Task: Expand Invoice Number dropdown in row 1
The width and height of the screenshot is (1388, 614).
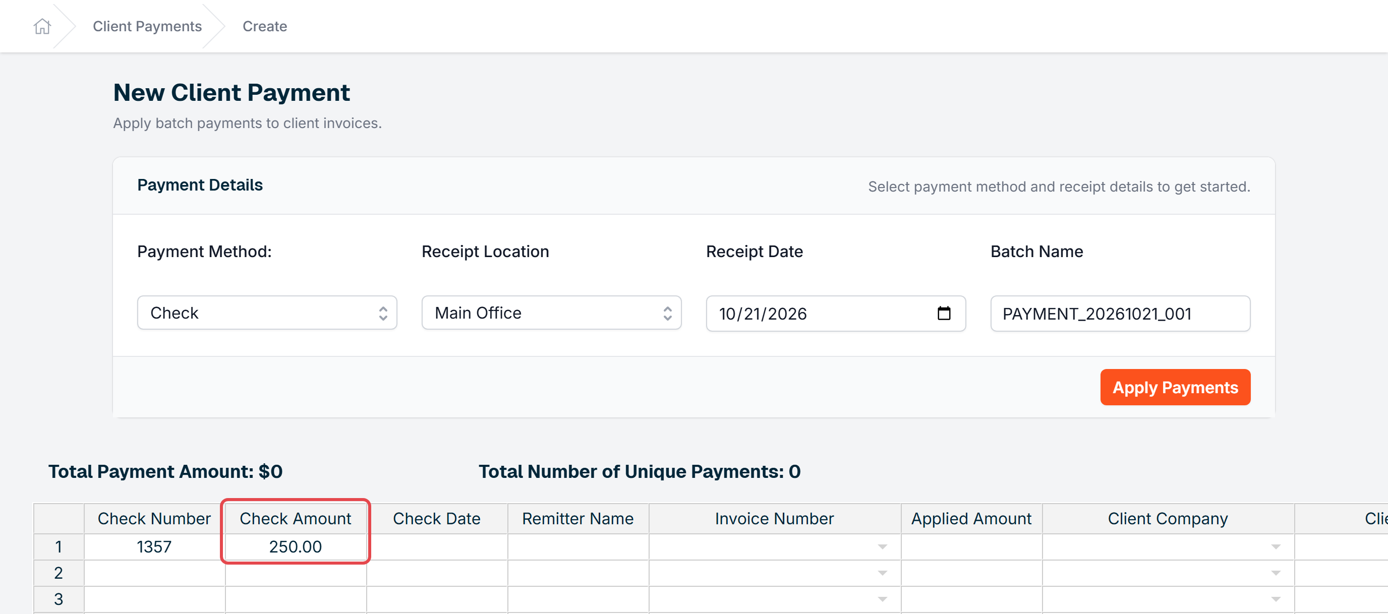Action: click(882, 547)
